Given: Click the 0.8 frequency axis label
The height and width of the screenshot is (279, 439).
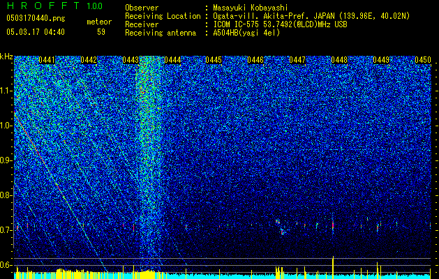Looking at the screenshot, I should pos(6,195).
